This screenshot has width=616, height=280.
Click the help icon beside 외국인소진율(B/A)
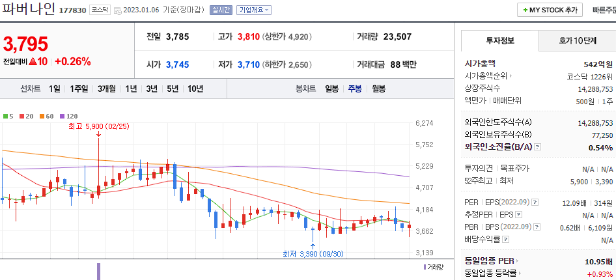(538, 147)
